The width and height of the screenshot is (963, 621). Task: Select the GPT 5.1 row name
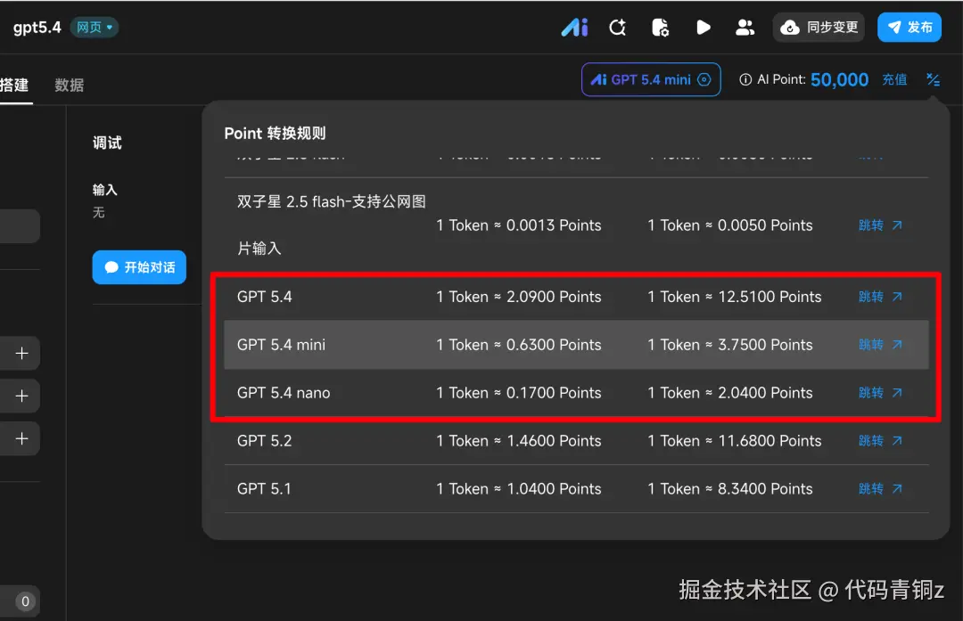pos(264,488)
